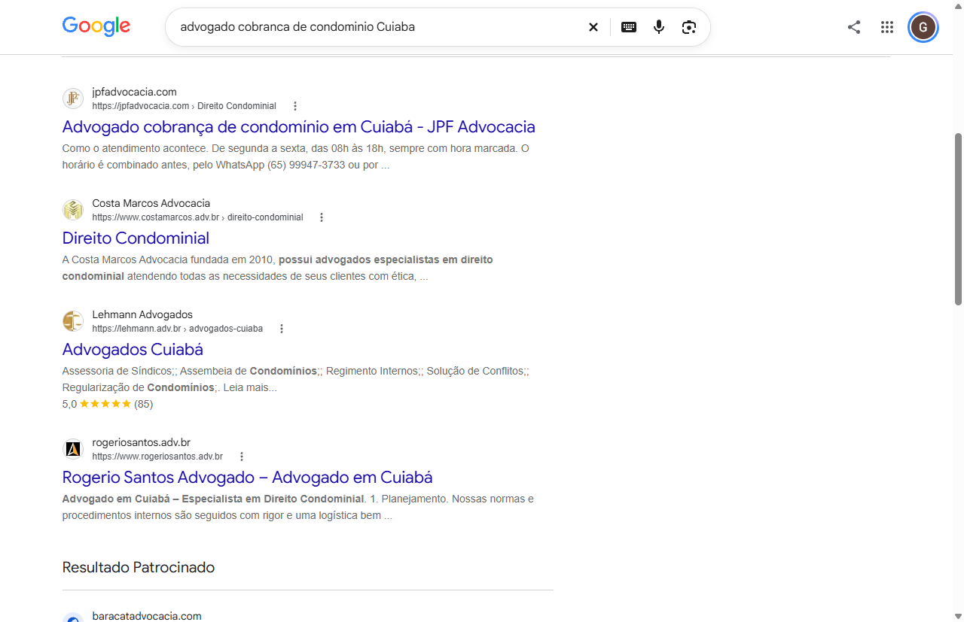The width and height of the screenshot is (964, 622).
Task: Click into the search query field
Action: (377, 27)
